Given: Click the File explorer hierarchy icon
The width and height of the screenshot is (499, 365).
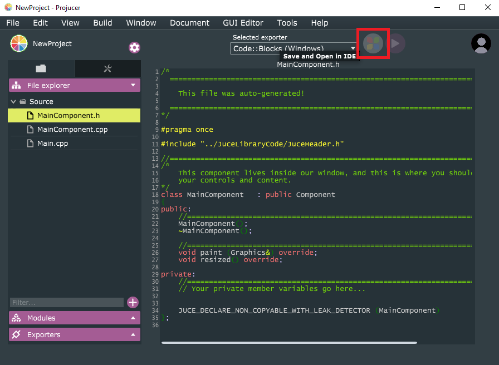Looking at the screenshot, I should pyautogui.click(x=16, y=85).
